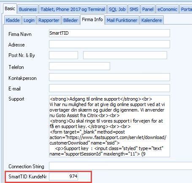Focus the Post Nr. postal code field
The width and height of the screenshot is (192, 183).
click(63, 55)
